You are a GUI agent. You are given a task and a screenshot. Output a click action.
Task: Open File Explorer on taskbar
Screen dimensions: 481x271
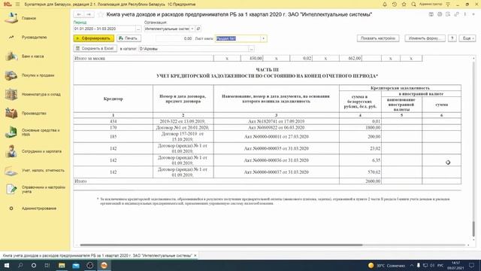[62, 266]
